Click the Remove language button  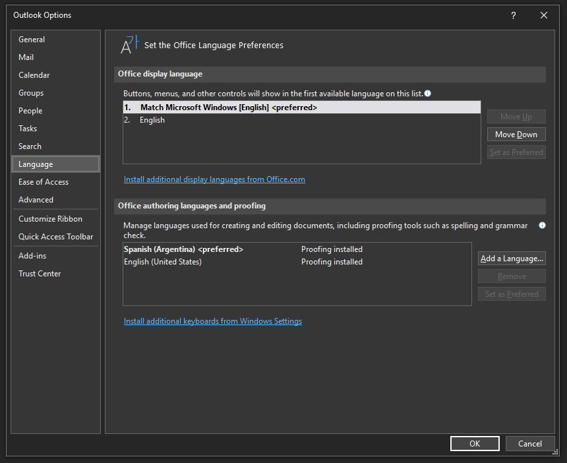click(512, 276)
